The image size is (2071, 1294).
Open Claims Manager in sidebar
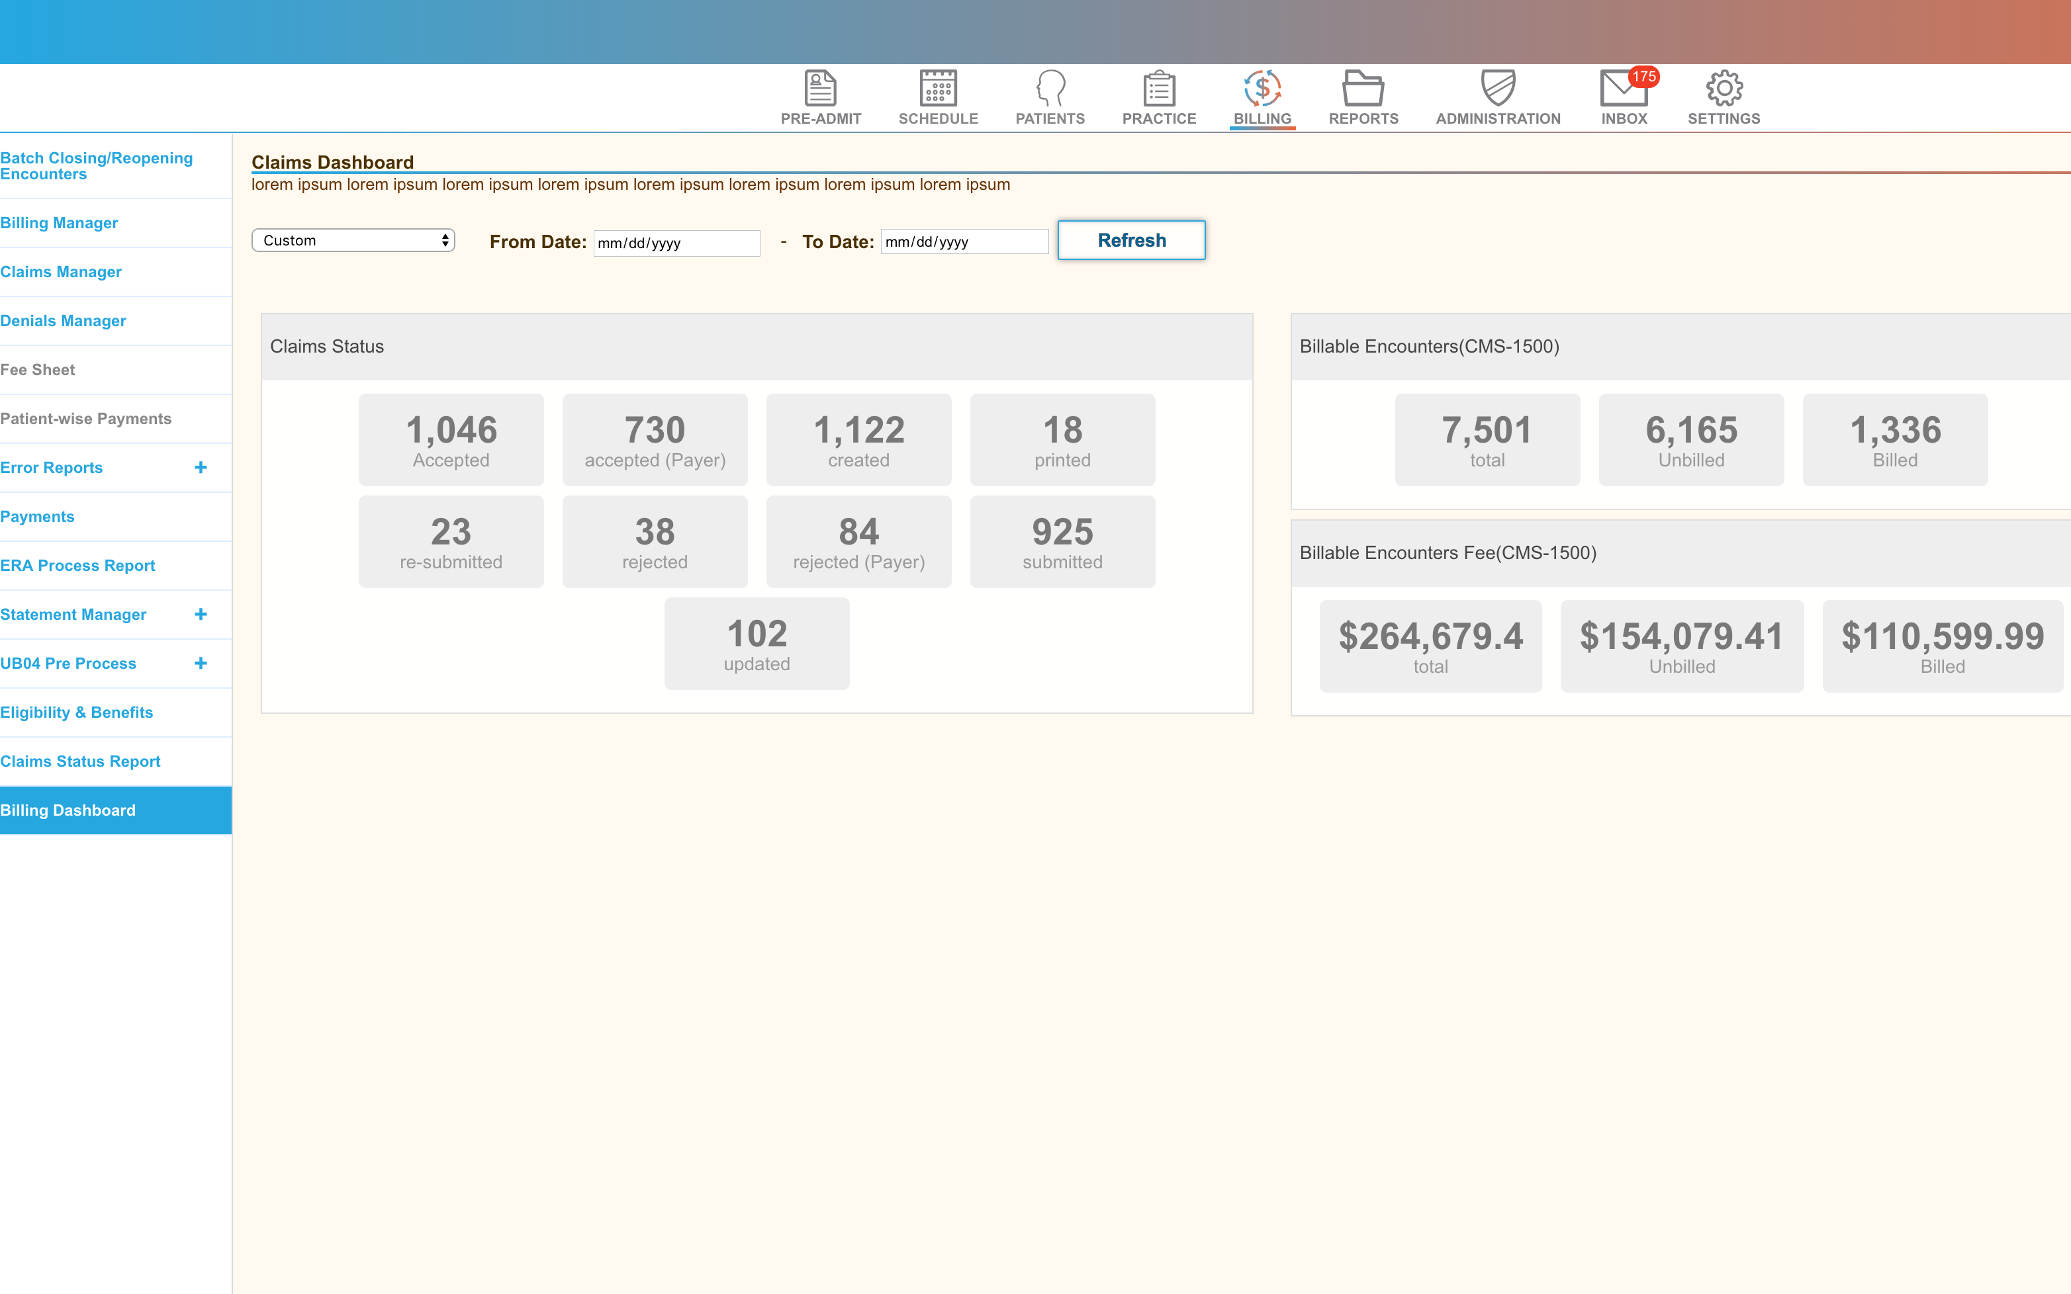tap(61, 272)
